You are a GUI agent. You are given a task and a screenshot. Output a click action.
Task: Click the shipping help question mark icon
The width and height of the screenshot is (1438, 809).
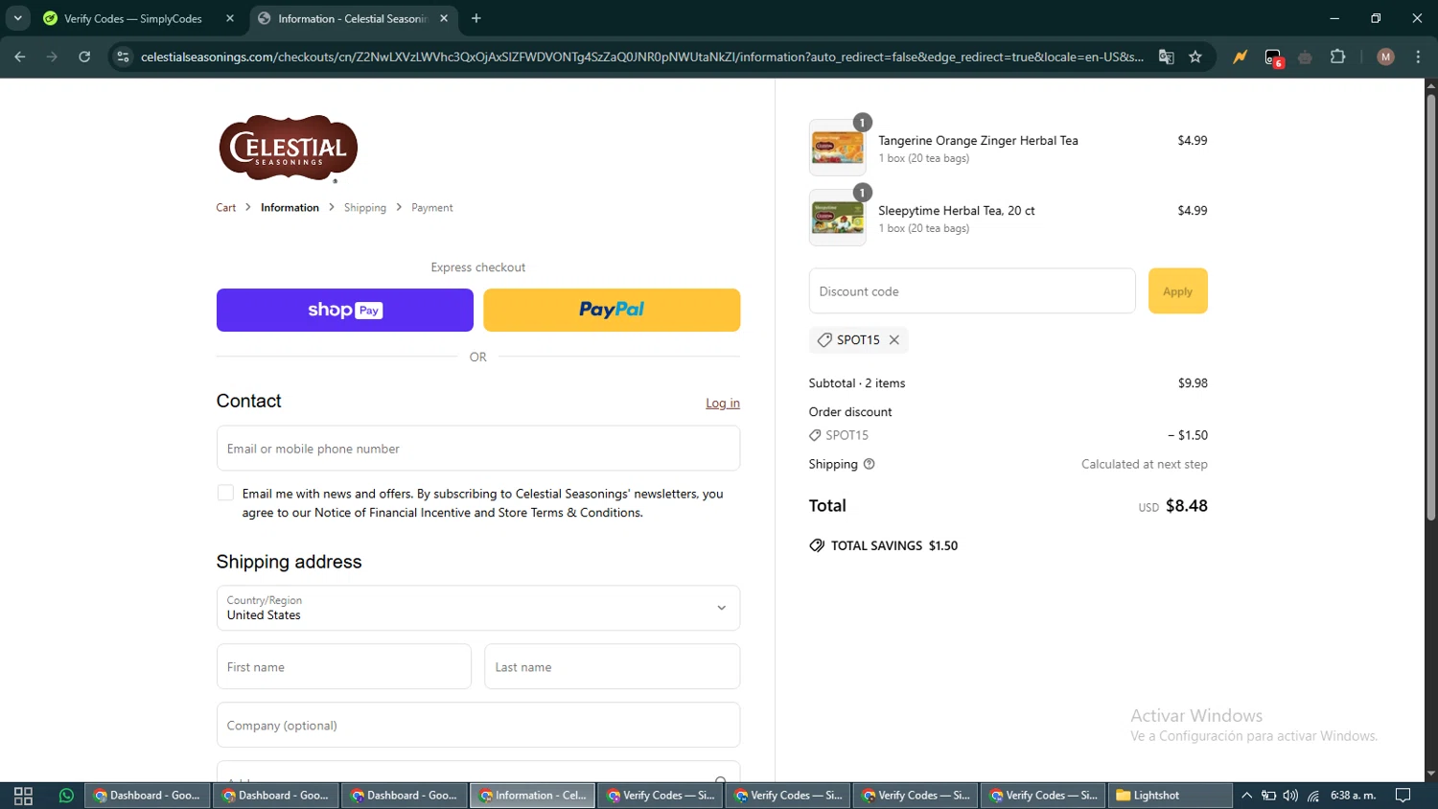coord(870,464)
